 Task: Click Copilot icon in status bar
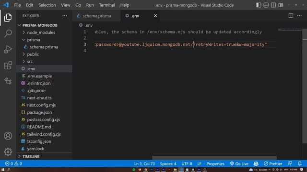256,163
